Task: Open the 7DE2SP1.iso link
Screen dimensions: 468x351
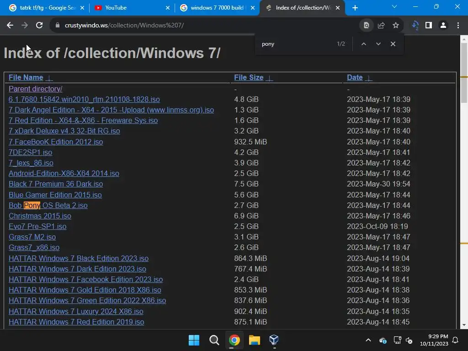Action: pyautogui.click(x=31, y=152)
